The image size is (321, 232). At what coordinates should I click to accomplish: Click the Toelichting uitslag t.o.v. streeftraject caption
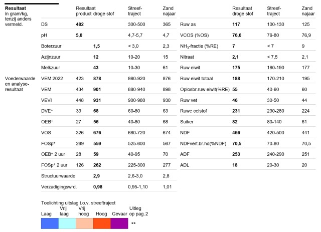pos(78,203)
